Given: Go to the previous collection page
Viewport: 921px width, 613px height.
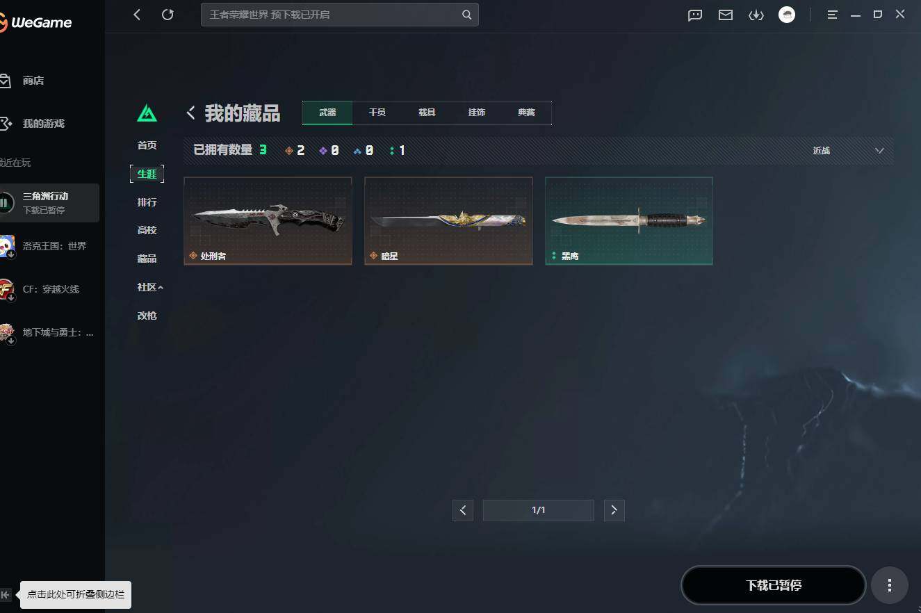Looking at the screenshot, I should (x=463, y=510).
